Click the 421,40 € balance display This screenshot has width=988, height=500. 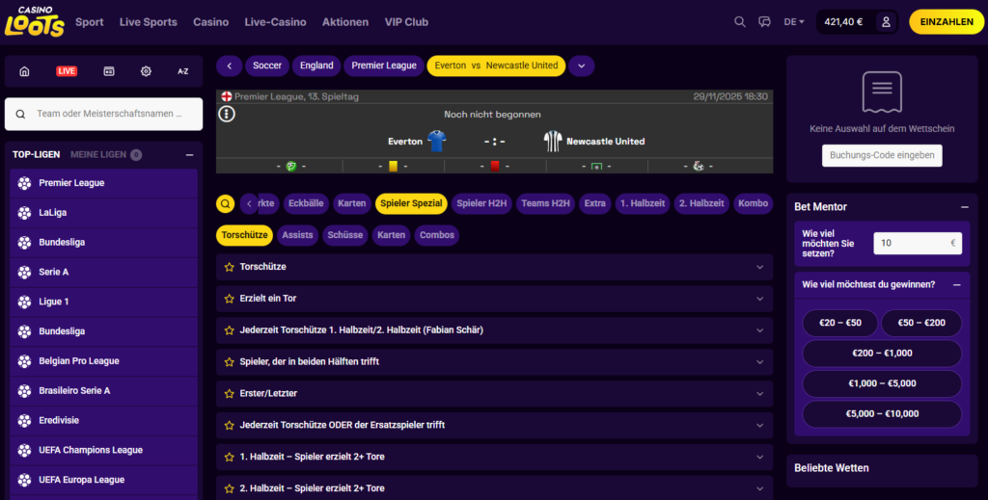[843, 22]
